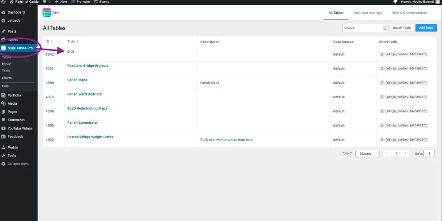The image size is (442, 221).
Task: Click the 'Click to view interactive map here' link
Action: 227,140
